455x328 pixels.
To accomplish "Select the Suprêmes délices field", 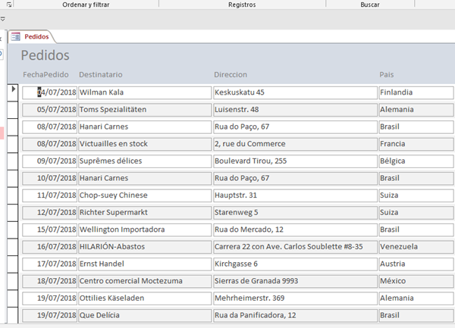I will (x=145, y=161).
